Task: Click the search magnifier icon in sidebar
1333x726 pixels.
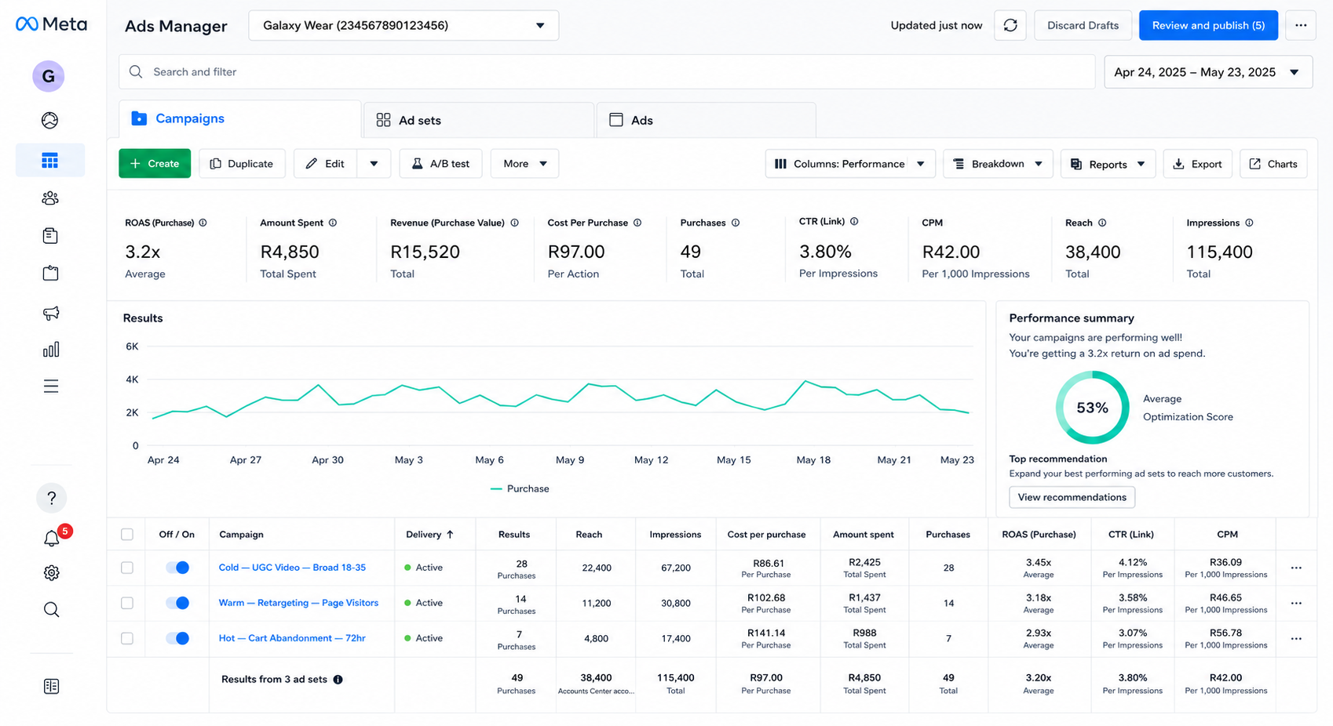Action: [x=51, y=610]
